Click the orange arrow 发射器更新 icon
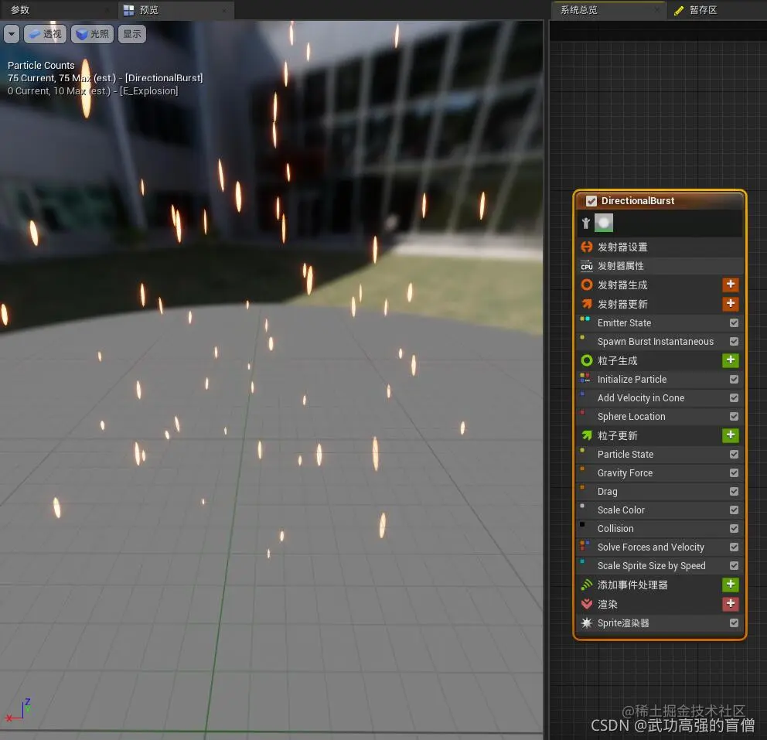This screenshot has height=740, width=767. click(x=587, y=304)
